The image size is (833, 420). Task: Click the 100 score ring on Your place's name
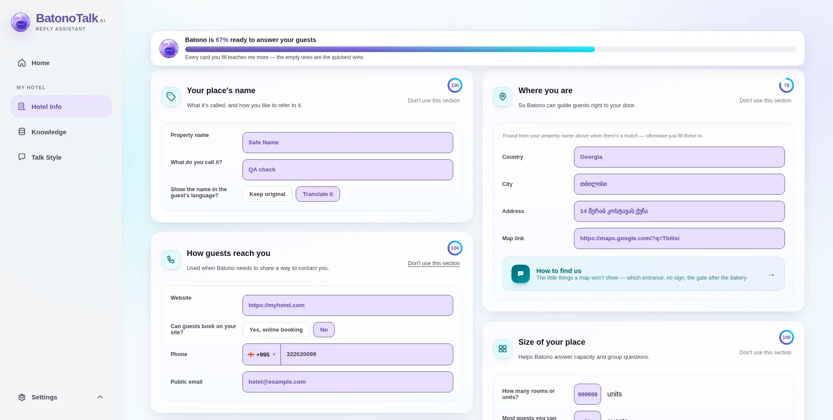pos(455,85)
